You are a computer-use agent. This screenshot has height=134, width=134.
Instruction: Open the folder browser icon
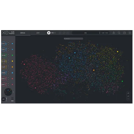click(x=124, y=33)
